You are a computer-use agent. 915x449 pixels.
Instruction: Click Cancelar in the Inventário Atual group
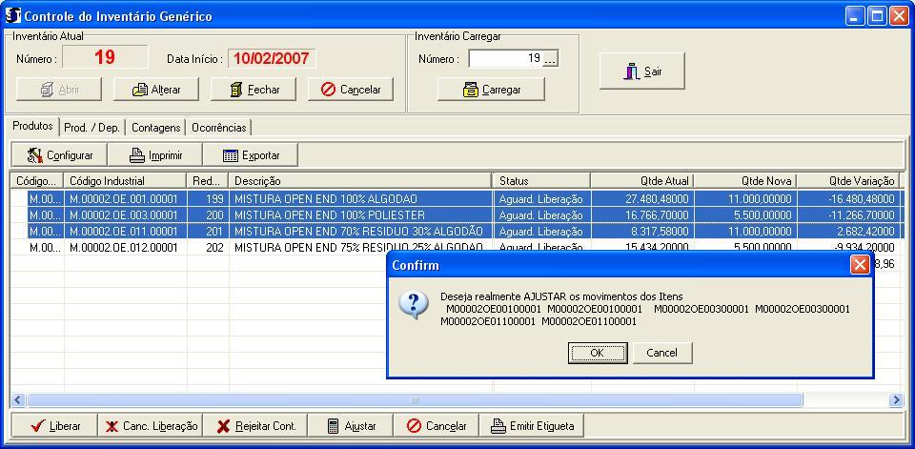tap(351, 90)
